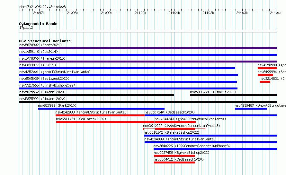Click the nsv5527665 (ByrskaBishop2022) label
The width and height of the screenshot is (286, 175).
pyautogui.click(x=47, y=85)
